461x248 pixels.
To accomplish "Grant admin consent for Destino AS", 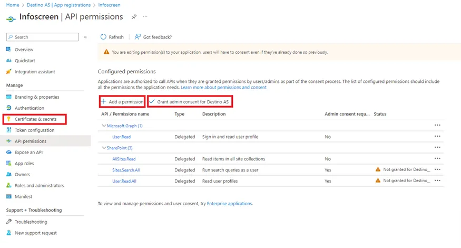I will (190, 102).
